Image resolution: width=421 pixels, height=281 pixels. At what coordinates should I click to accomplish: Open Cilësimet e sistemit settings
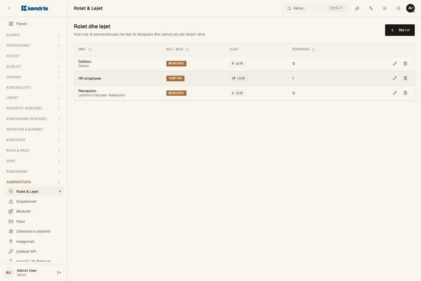coord(35,231)
